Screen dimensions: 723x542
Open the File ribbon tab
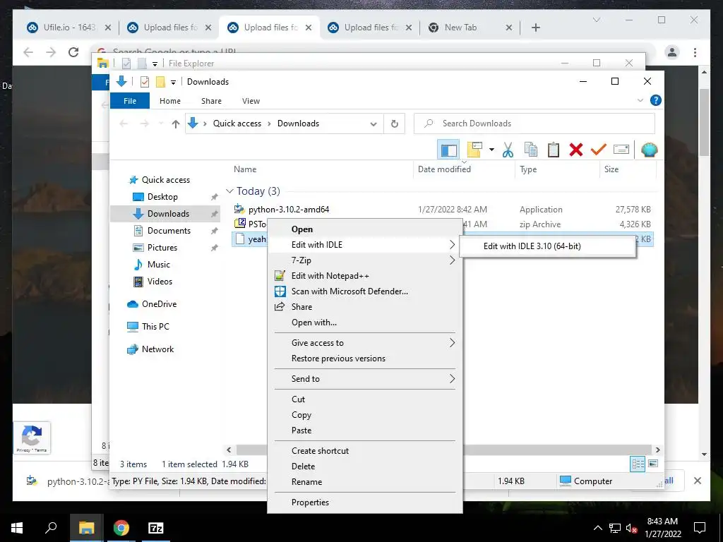coord(130,101)
